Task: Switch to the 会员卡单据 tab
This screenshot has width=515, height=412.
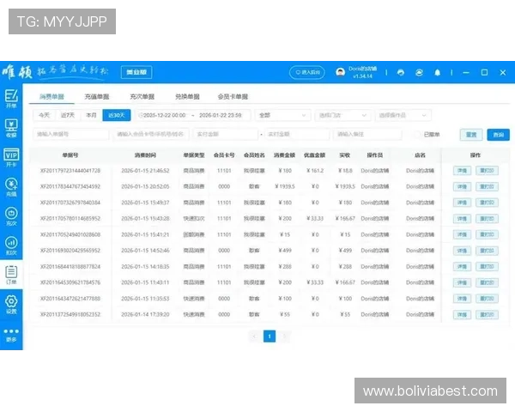Action: coord(233,97)
